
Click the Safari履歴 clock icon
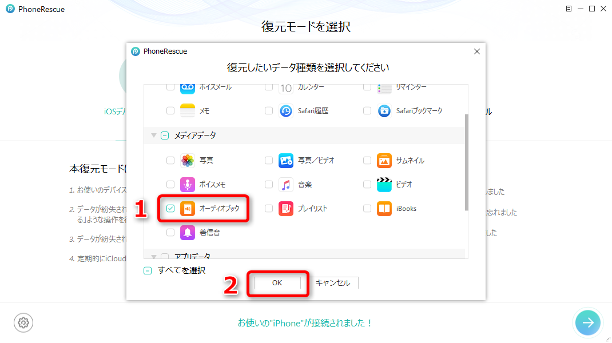286,111
